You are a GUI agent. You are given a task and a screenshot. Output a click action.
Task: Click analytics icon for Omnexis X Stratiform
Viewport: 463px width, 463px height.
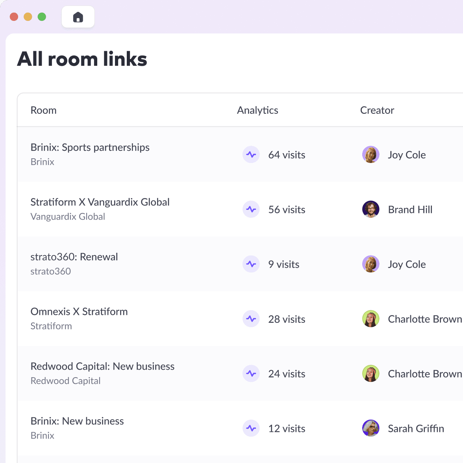tap(251, 319)
